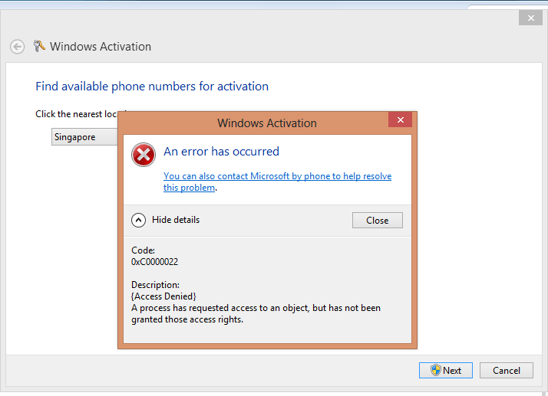Click the 'An error has occurred' heading
The width and height of the screenshot is (548, 396).
click(221, 152)
